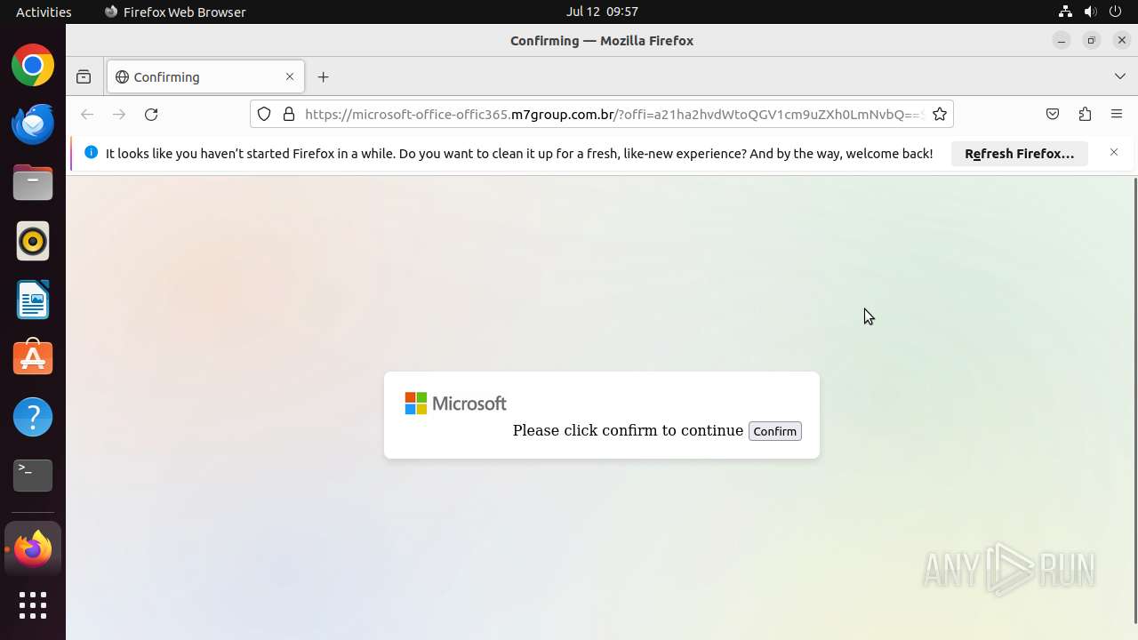Open the Files manager from the dock
The height and width of the screenshot is (640, 1138).
click(x=33, y=183)
